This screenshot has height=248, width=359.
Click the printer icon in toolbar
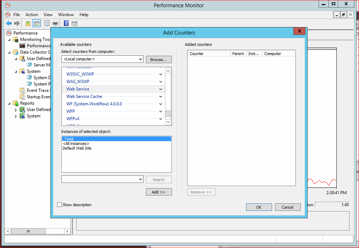coord(55,24)
